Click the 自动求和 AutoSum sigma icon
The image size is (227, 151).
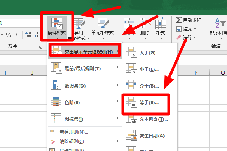(179, 20)
